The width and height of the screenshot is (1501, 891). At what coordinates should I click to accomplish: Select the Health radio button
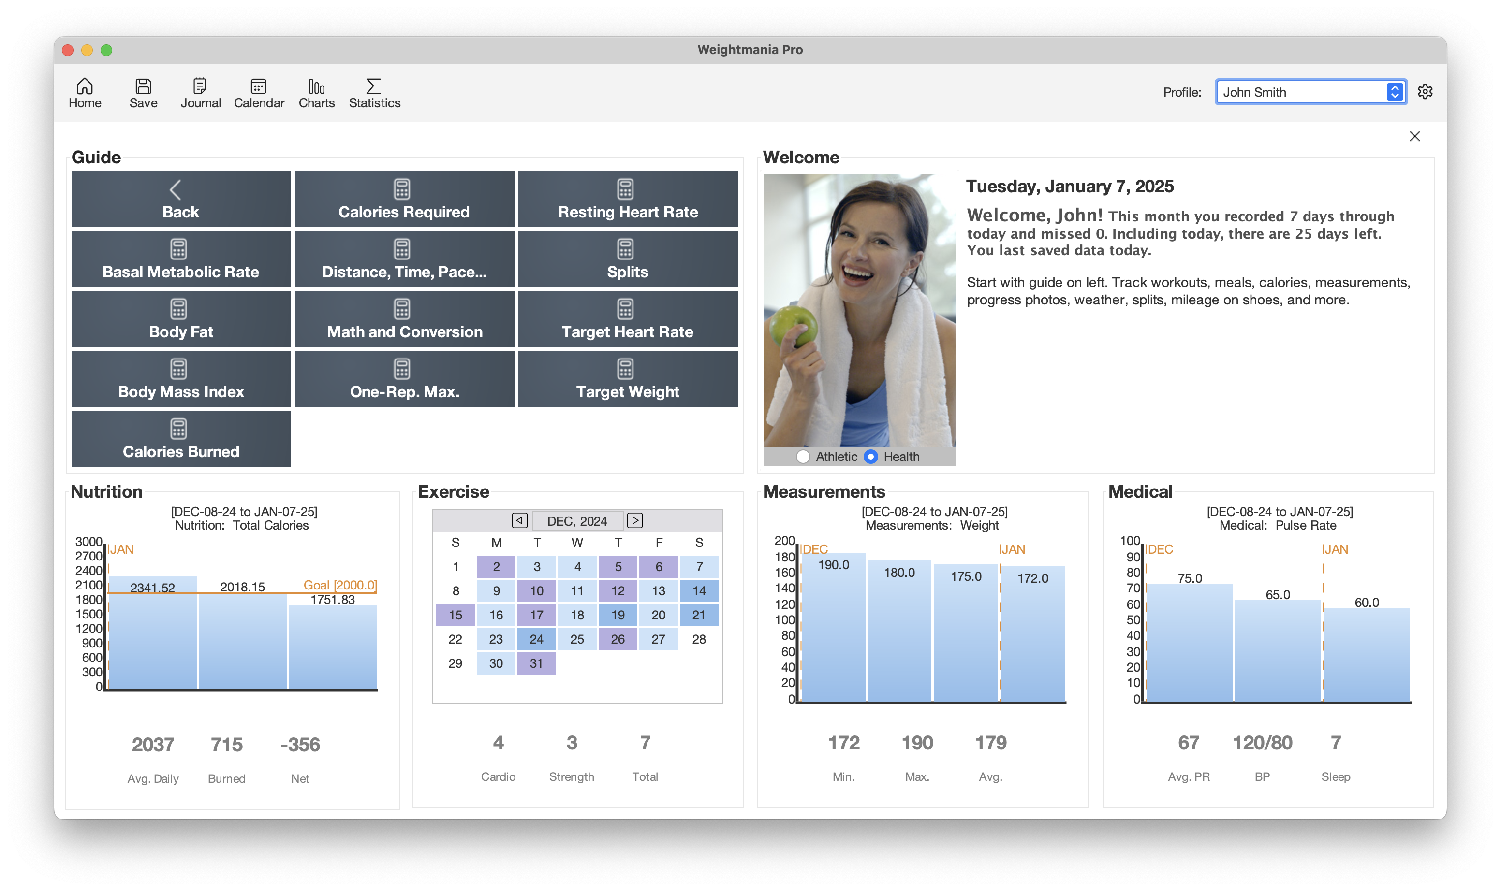871,456
